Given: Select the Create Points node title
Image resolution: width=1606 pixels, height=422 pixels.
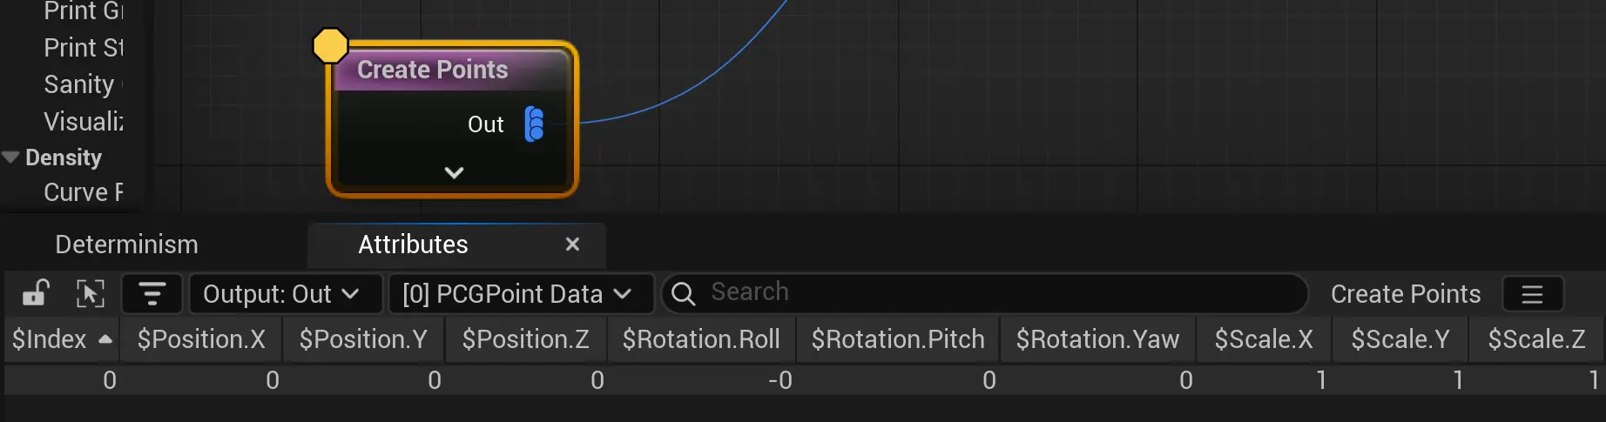Looking at the screenshot, I should (433, 70).
